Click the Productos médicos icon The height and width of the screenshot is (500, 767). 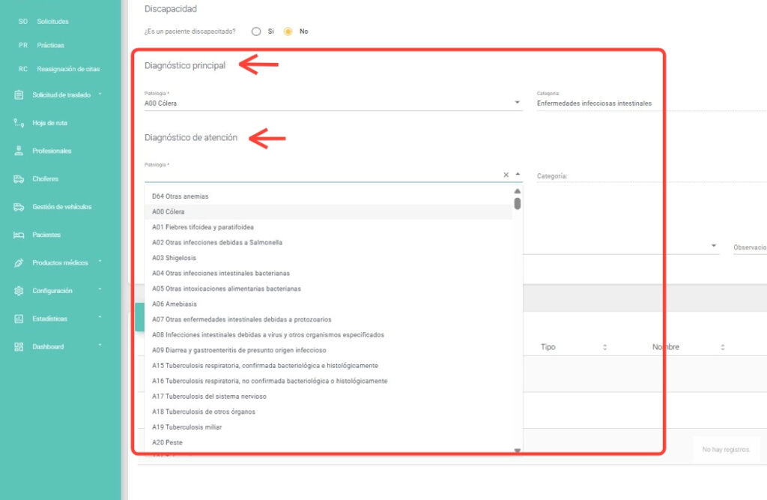click(x=19, y=263)
